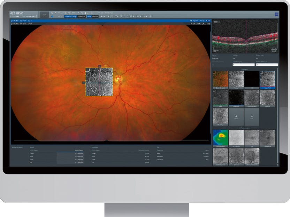Select the OCT-A scan row dated Jul 24
290x217 pixels.
click(110, 21)
